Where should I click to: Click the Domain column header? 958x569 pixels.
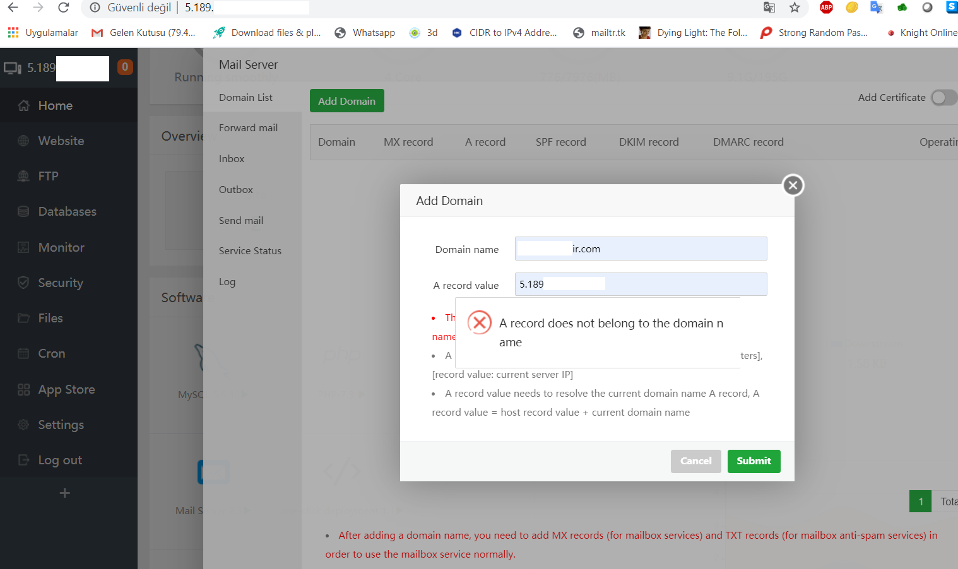click(337, 143)
